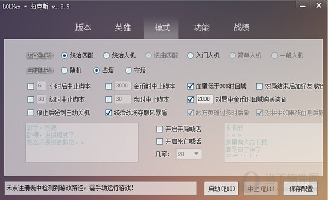Click the games field beside 盘时中止脚本
This screenshot has width=328, height=200.
pyautogui.click(x=122, y=99)
